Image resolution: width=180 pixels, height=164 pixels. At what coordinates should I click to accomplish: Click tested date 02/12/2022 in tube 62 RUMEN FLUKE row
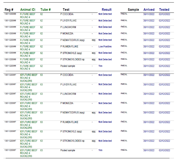coord(164,47)
